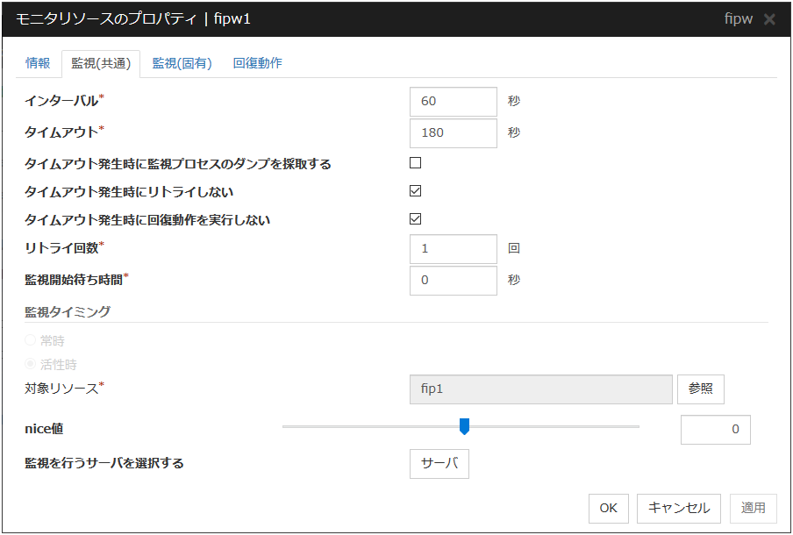This screenshot has width=793, height=535.
Task: Enable dump collection on timeout checkbox
Action: tap(416, 162)
